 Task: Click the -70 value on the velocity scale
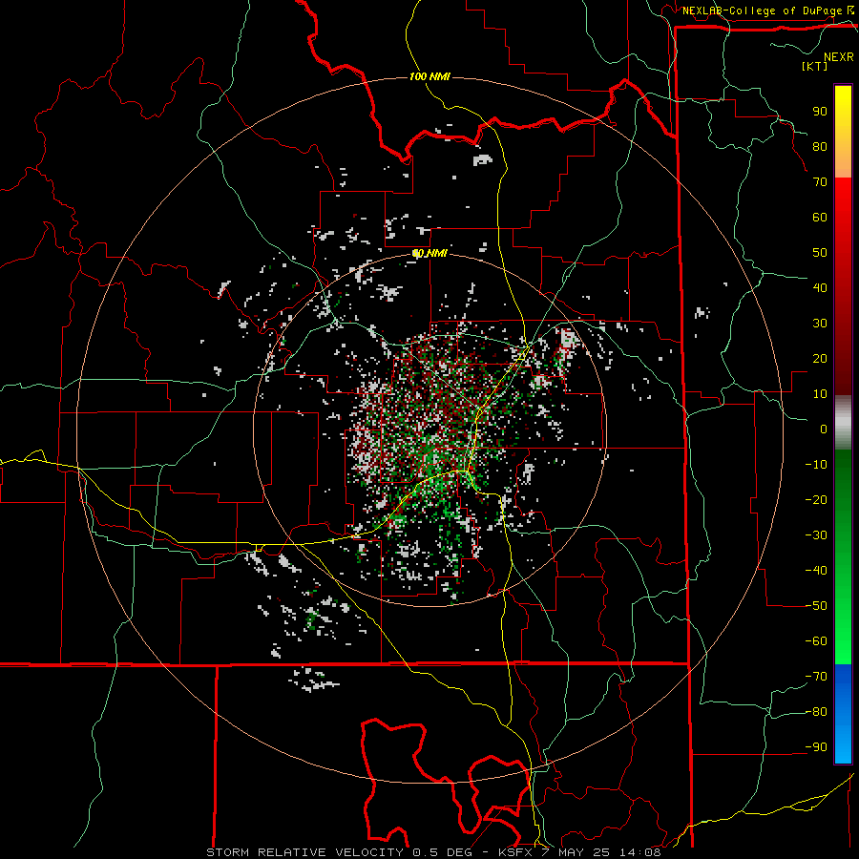pos(816,677)
